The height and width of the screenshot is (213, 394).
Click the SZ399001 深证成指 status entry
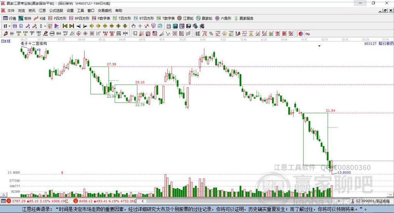click(x=371, y=201)
